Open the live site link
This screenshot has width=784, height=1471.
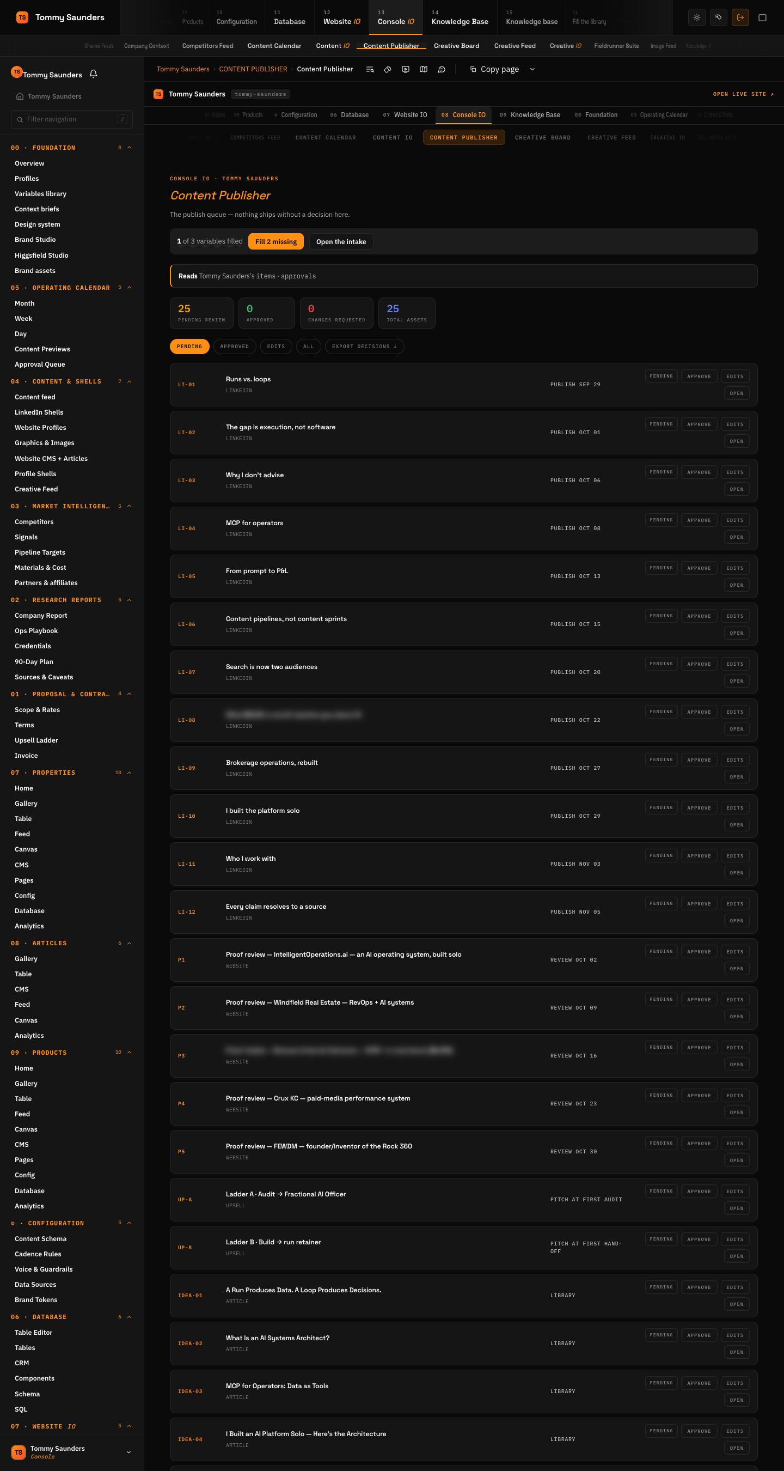tap(744, 94)
